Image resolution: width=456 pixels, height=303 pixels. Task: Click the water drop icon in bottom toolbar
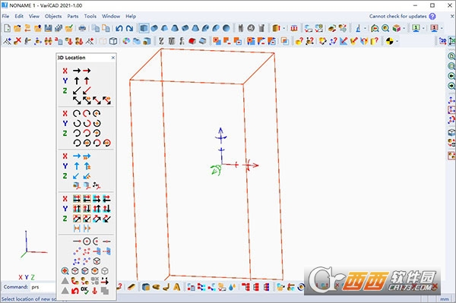point(232,287)
